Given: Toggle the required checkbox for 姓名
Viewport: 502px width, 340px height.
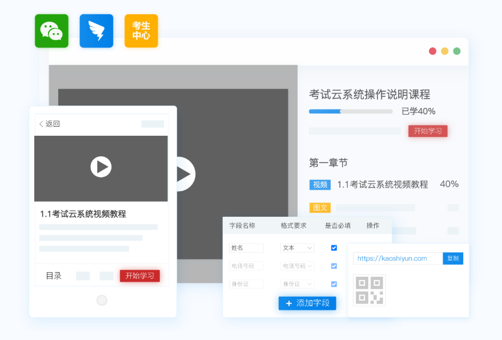Looking at the screenshot, I should (334, 248).
